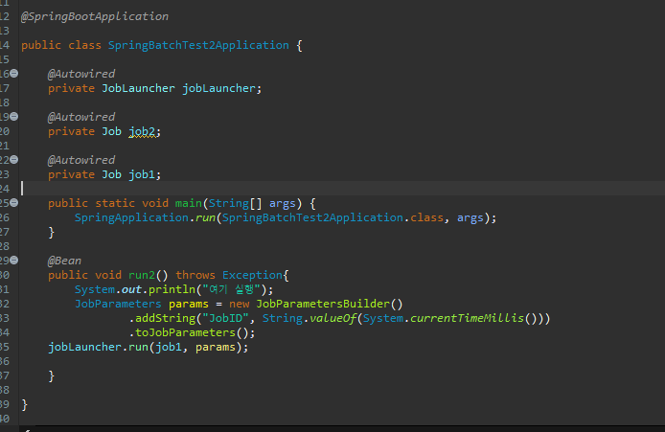This screenshot has width=665, height=432.
Task: Click the println call on line 31
Action: point(172,289)
